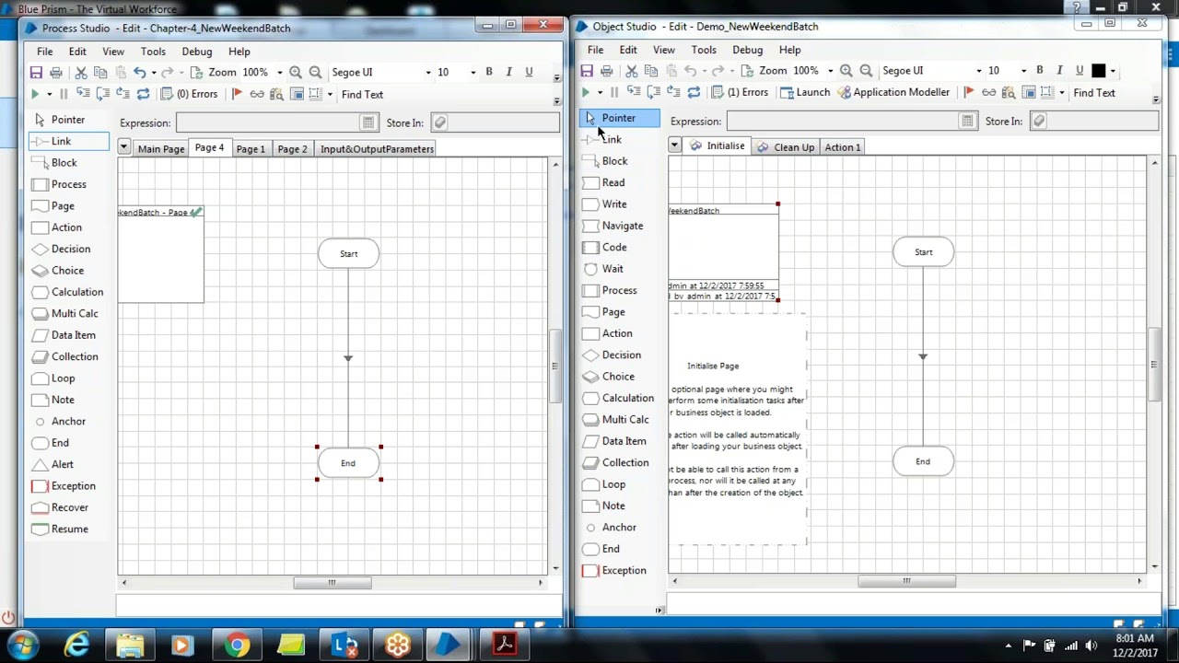Open the Segoe UI font dropdown in Process Studio
Screen dimensions: 1179x663
tap(427, 73)
